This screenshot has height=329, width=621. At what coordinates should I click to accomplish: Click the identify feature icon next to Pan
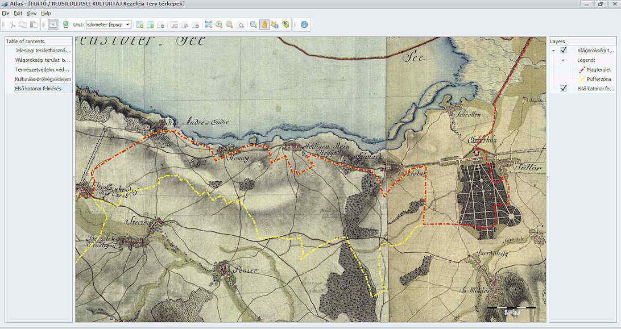click(x=275, y=24)
